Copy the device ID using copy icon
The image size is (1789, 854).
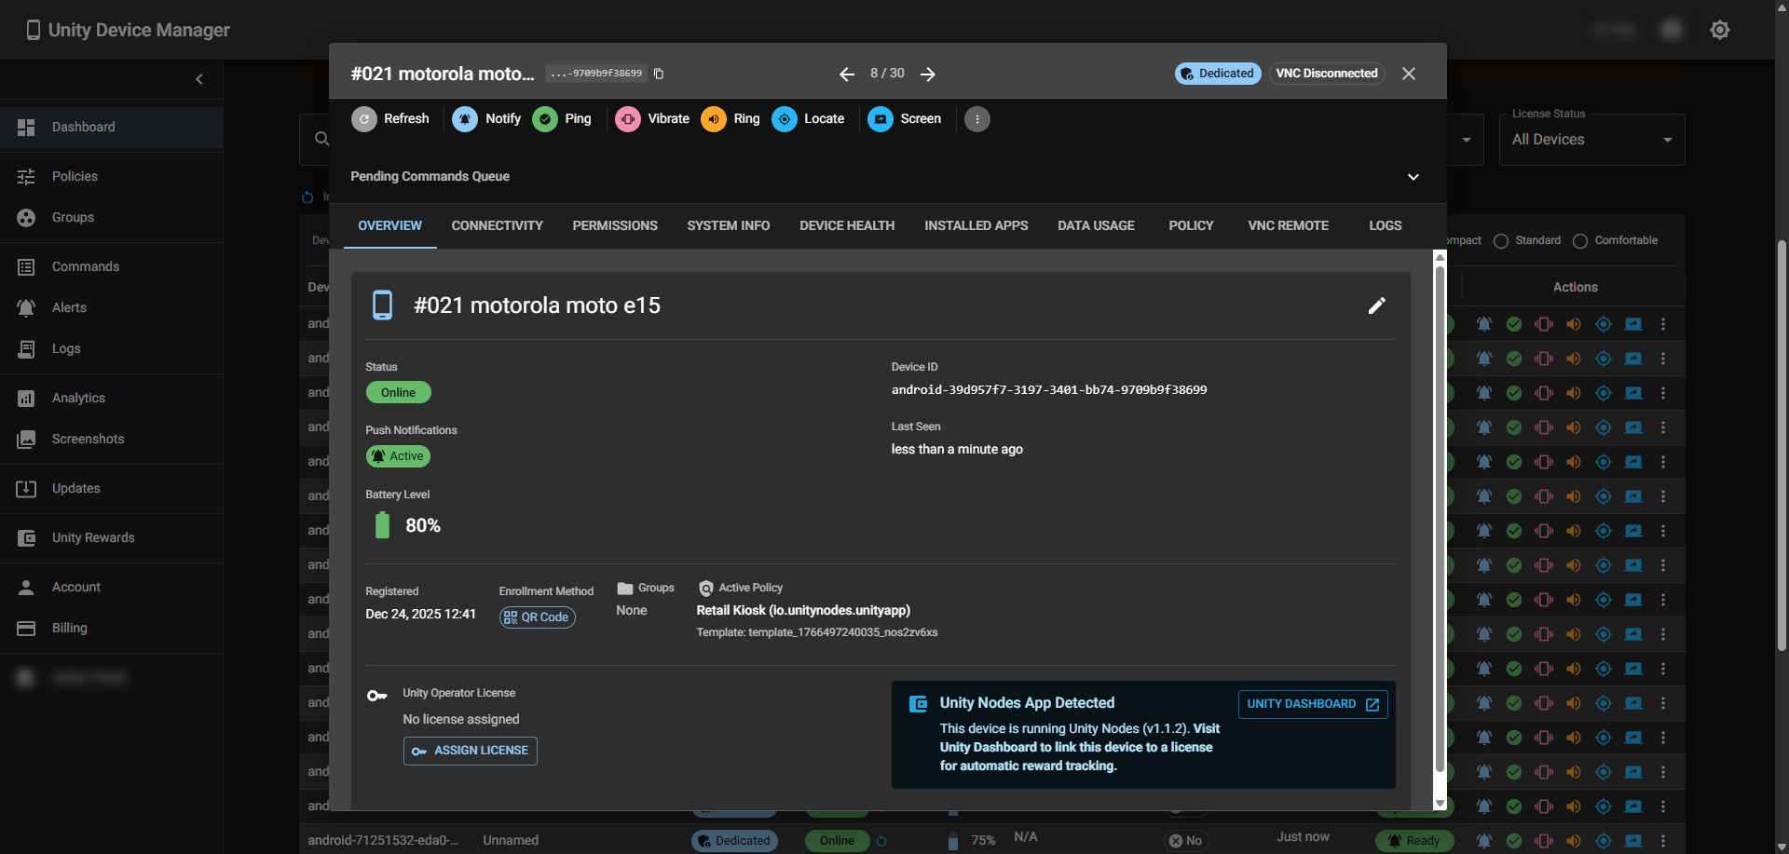click(659, 74)
